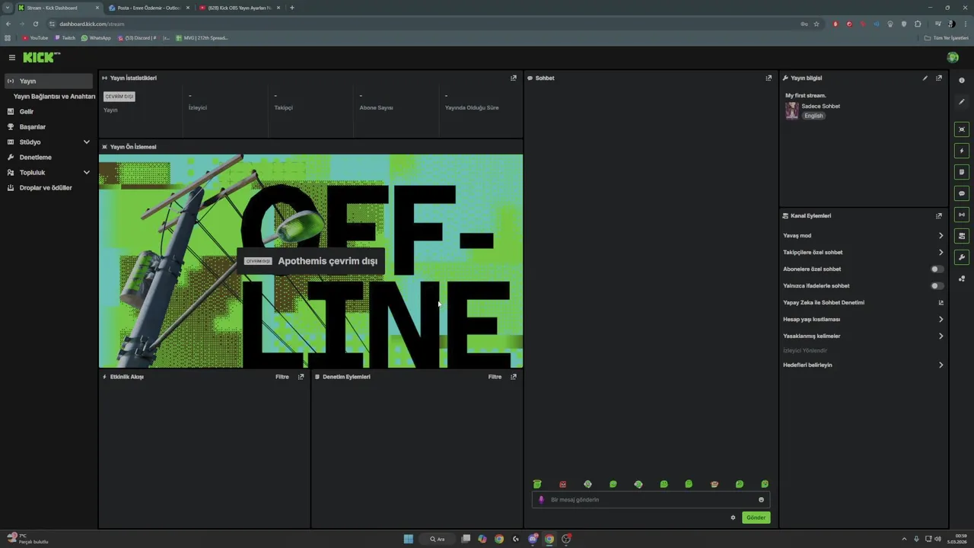Open Hedefleri belirleyin chevron

click(x=941, y=365)
